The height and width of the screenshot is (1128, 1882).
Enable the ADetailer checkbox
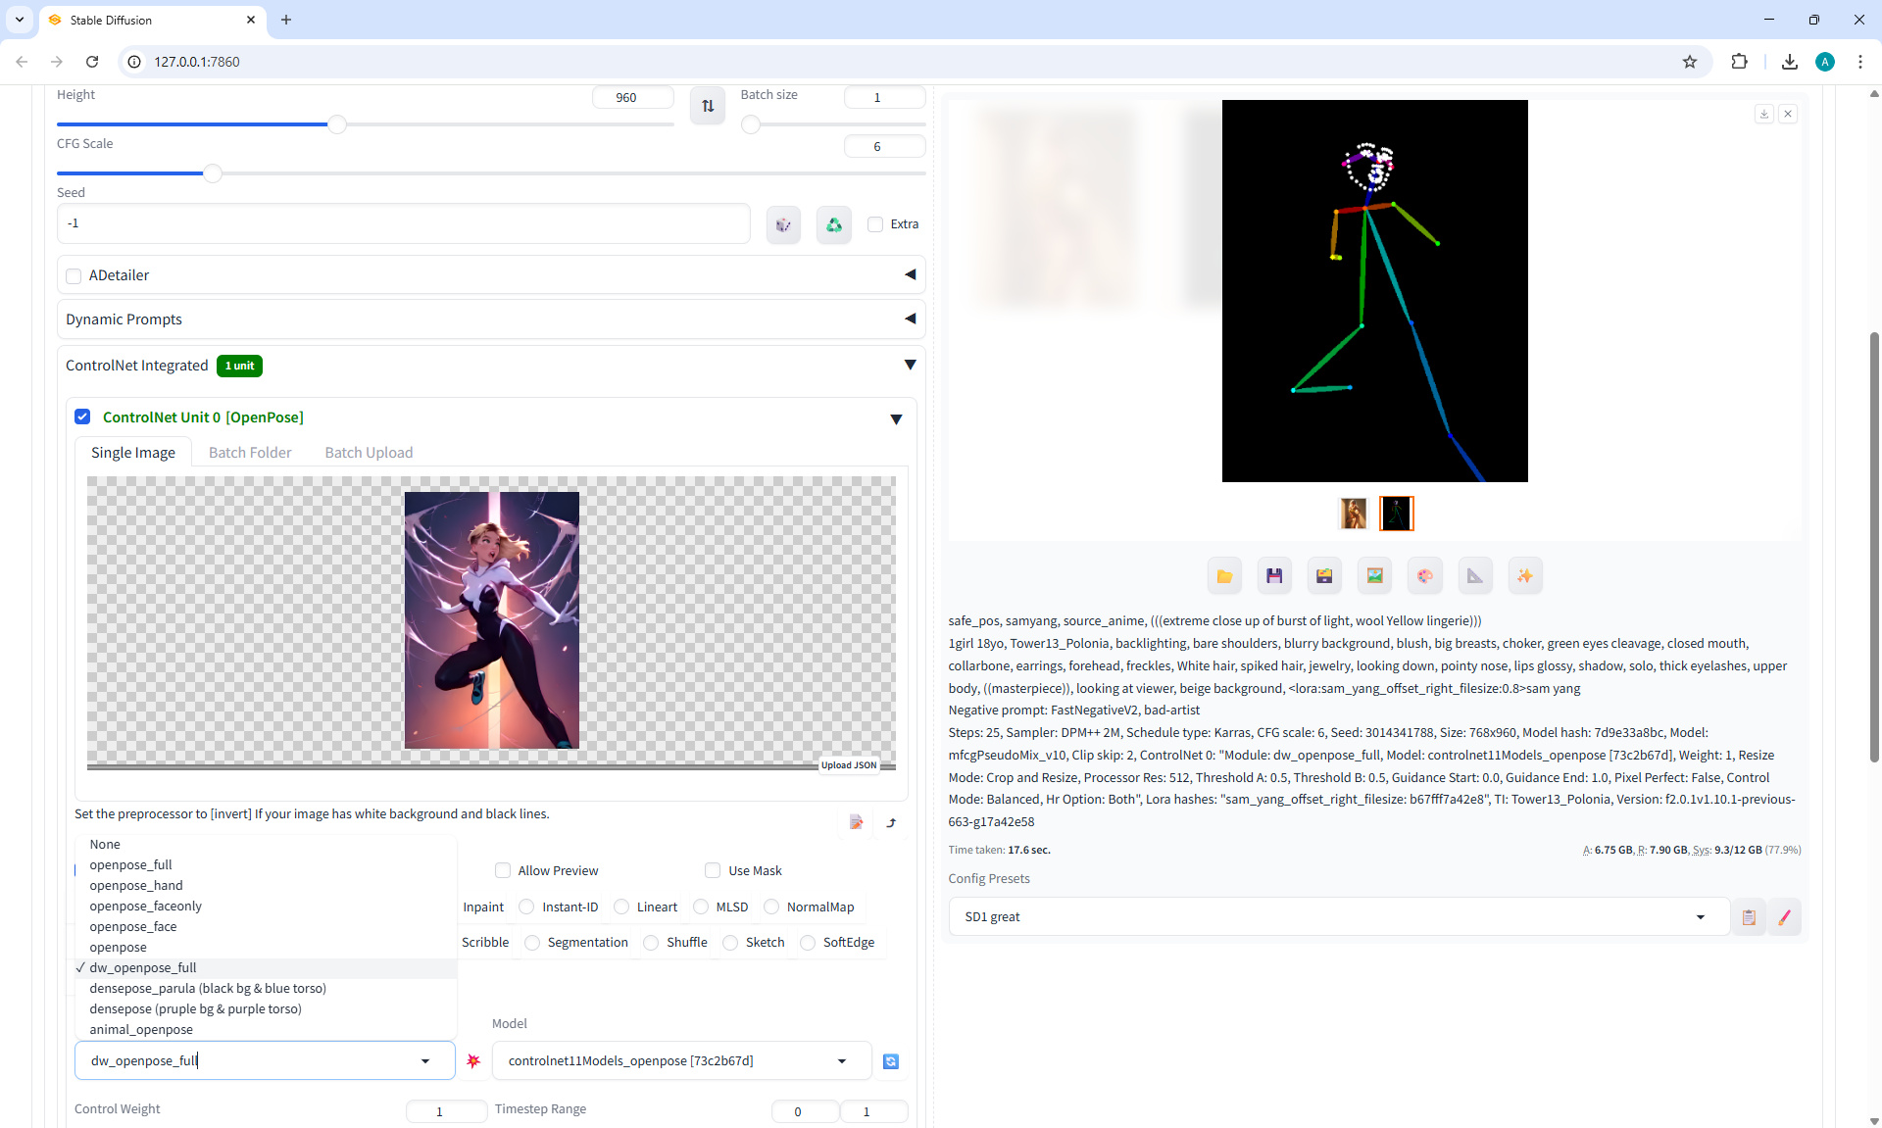(x=74, y=275)
